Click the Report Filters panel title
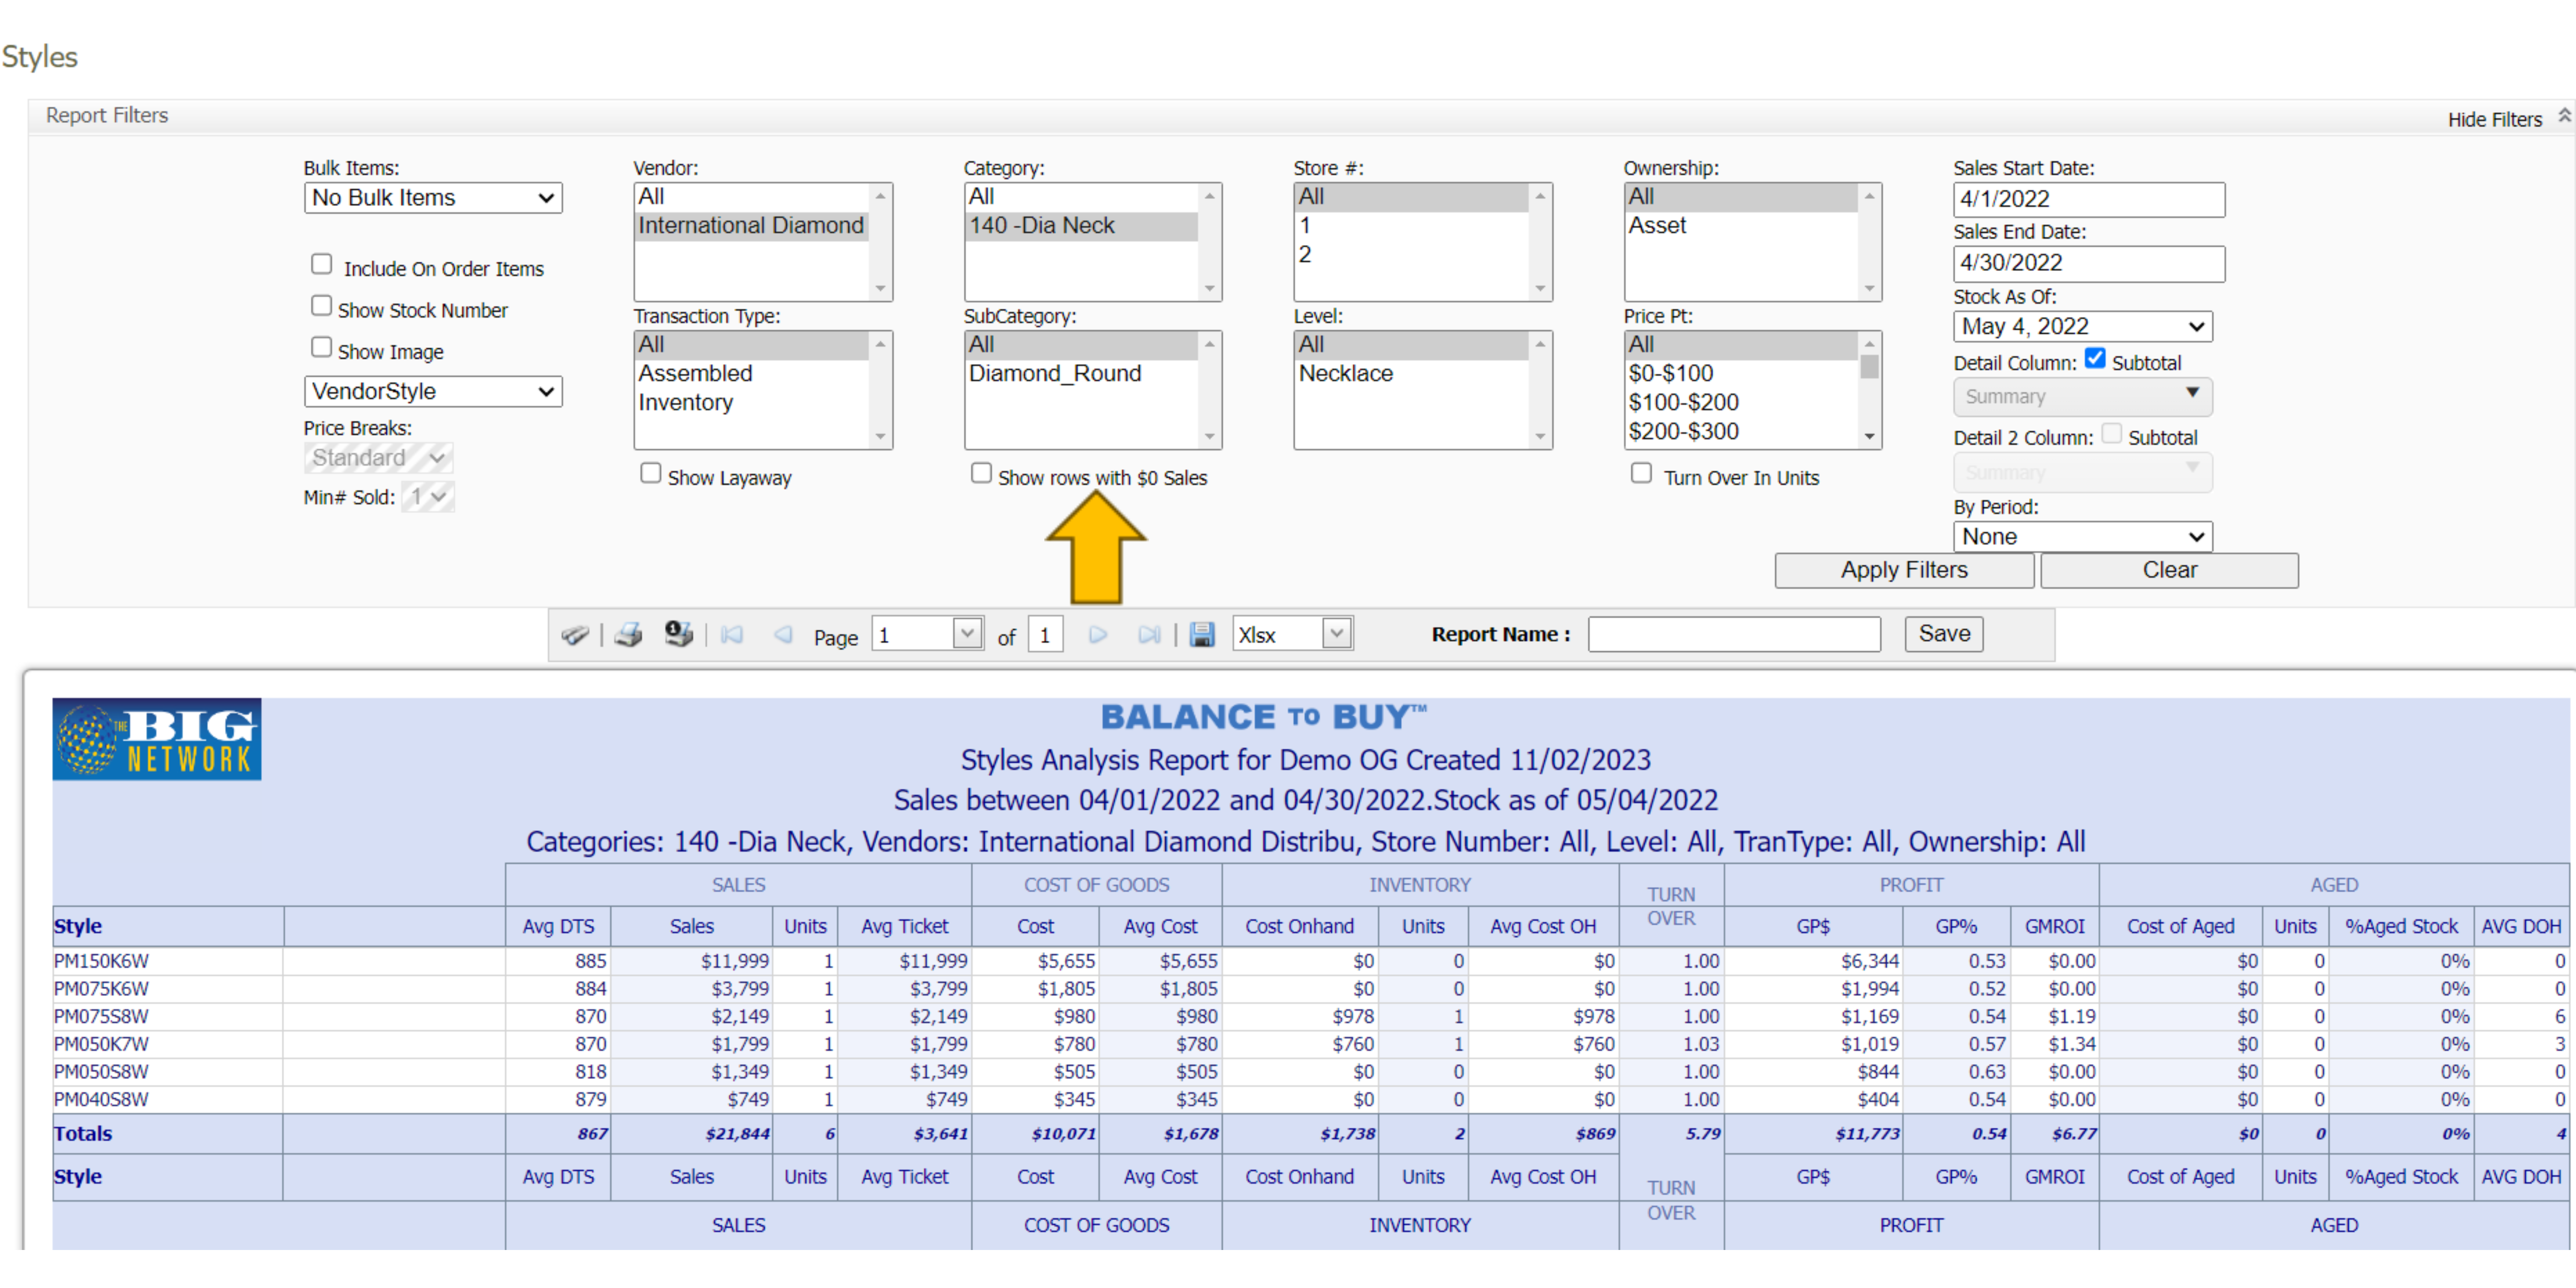The height and width of the screenshot is (1288, 2576). click(107, 116)
